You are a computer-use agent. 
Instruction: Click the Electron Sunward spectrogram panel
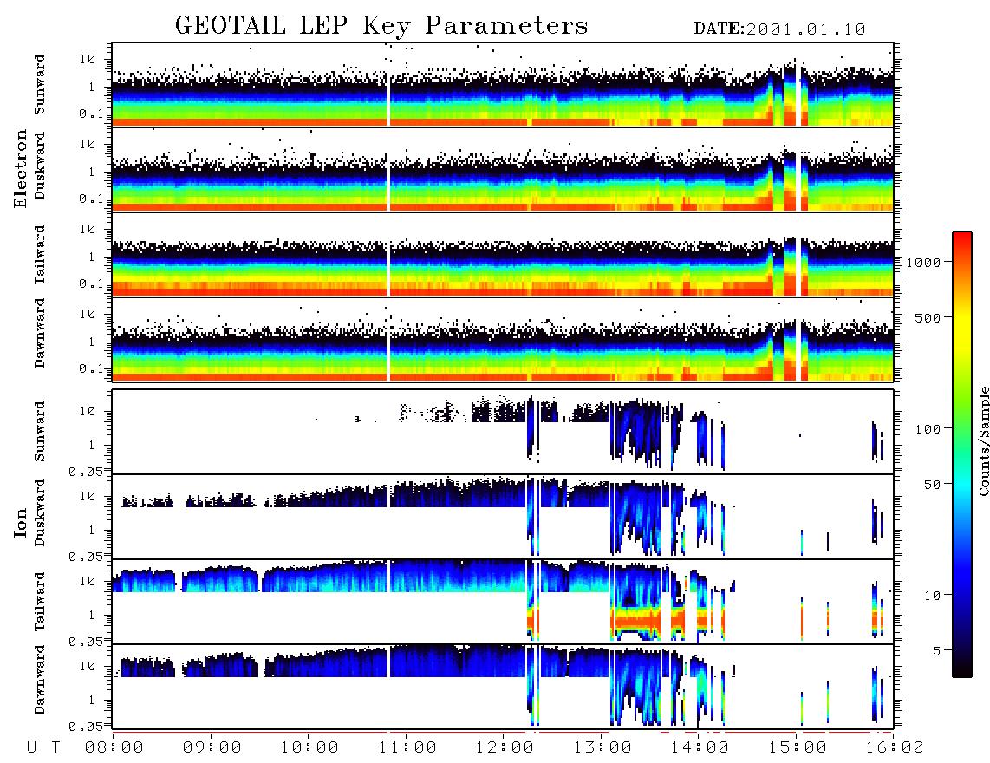503,85
